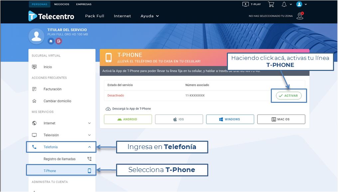Click the Telecentro logo
Viewport: 338px width, 192px height.
(x=51, y=16)
